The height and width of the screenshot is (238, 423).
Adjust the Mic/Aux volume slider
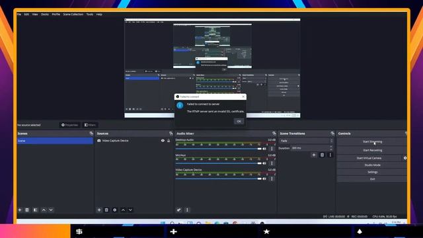[219, 163]
